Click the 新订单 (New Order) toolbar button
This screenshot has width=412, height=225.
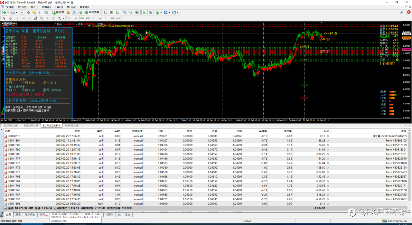tap(58, 13)
